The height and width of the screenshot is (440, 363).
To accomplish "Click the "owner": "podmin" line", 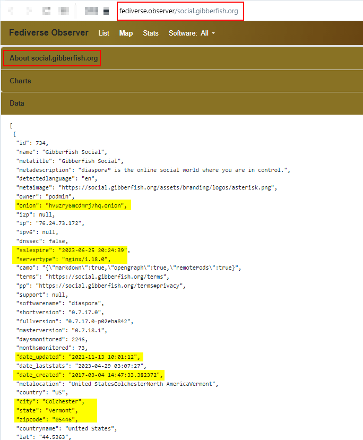I will click(45, 197).
